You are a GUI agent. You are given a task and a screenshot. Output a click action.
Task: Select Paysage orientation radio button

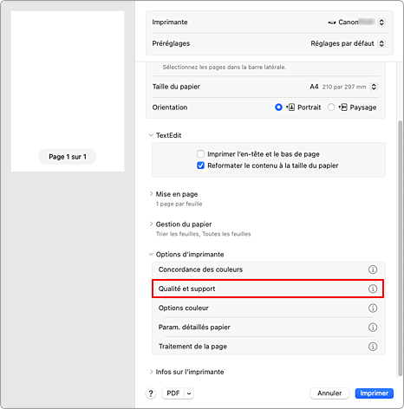pyautogui.click(x=331, y=107)
